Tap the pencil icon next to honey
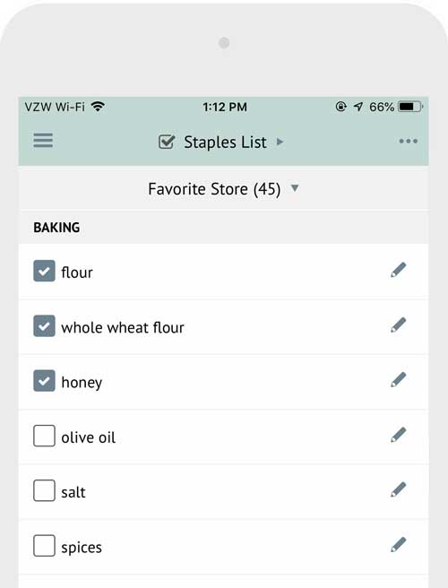The width and height of the screenshot is (448, 588). click(x=398, y=380)
